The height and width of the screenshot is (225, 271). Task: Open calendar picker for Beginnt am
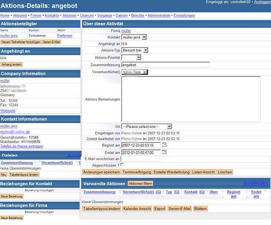[x=164, y=145]
